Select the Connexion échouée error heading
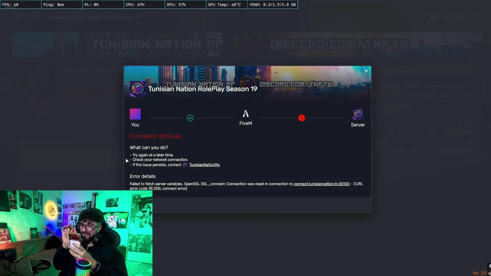 (x=155, y=136)
